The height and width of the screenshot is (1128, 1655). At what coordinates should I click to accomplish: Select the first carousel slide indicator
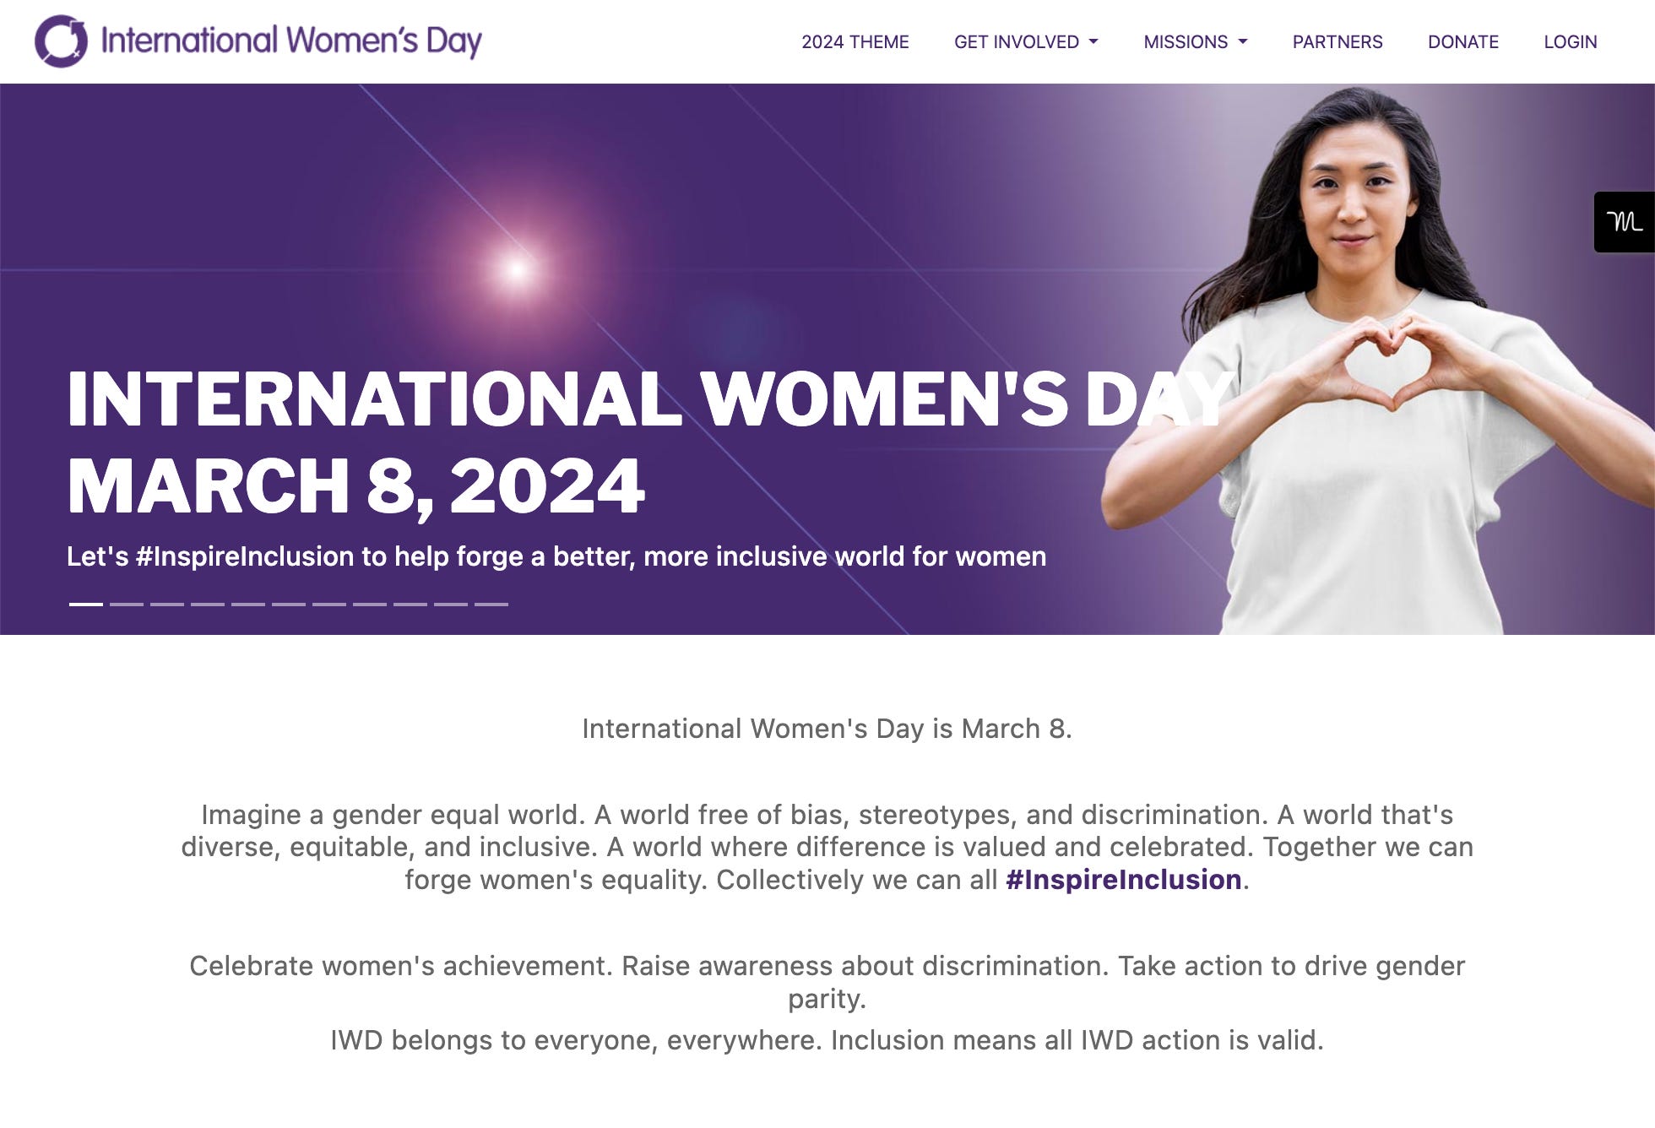pos(85,605)
